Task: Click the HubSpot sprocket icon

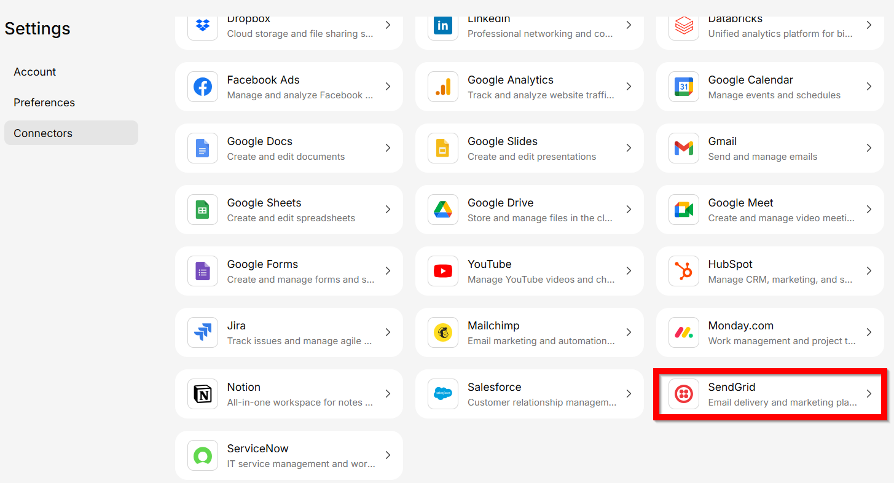Action: [x=683, y=271]
